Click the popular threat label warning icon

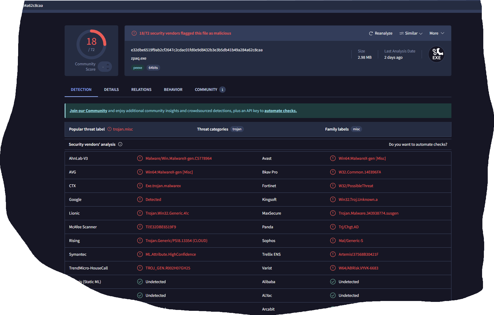(110, 129)
